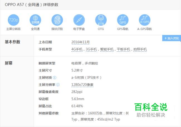Click the 电子罗盘 label text
Image resolution: width=181 pixels, height=127 pixels.
(x=79, y=29)
